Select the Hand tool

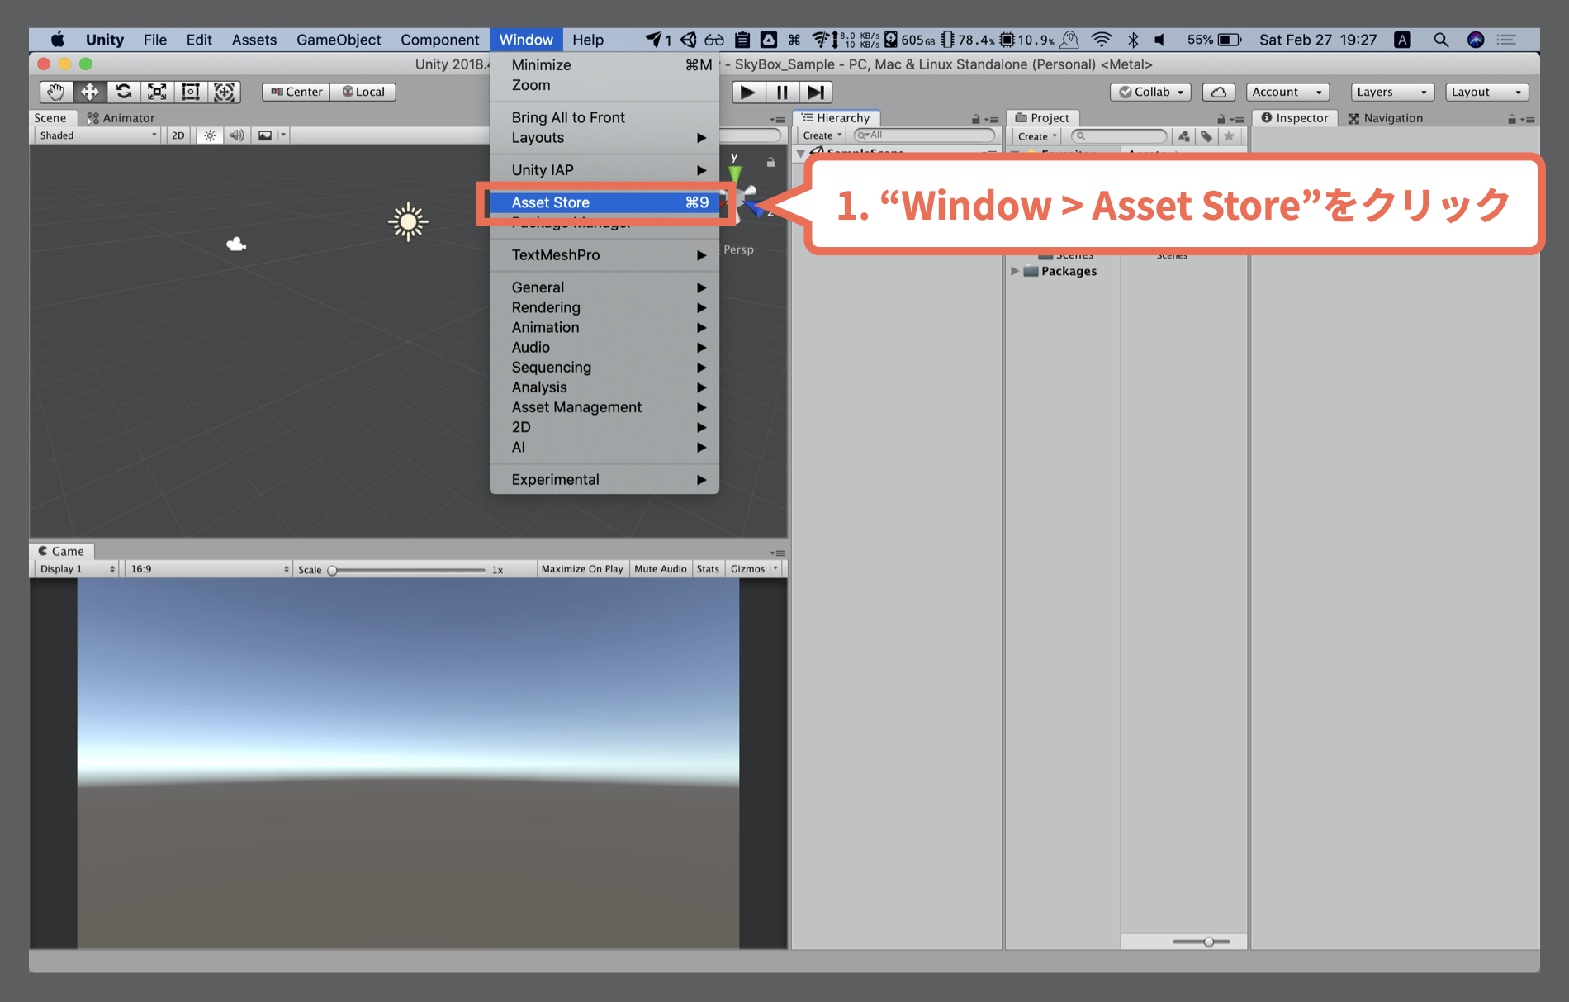tap(56, 92)
